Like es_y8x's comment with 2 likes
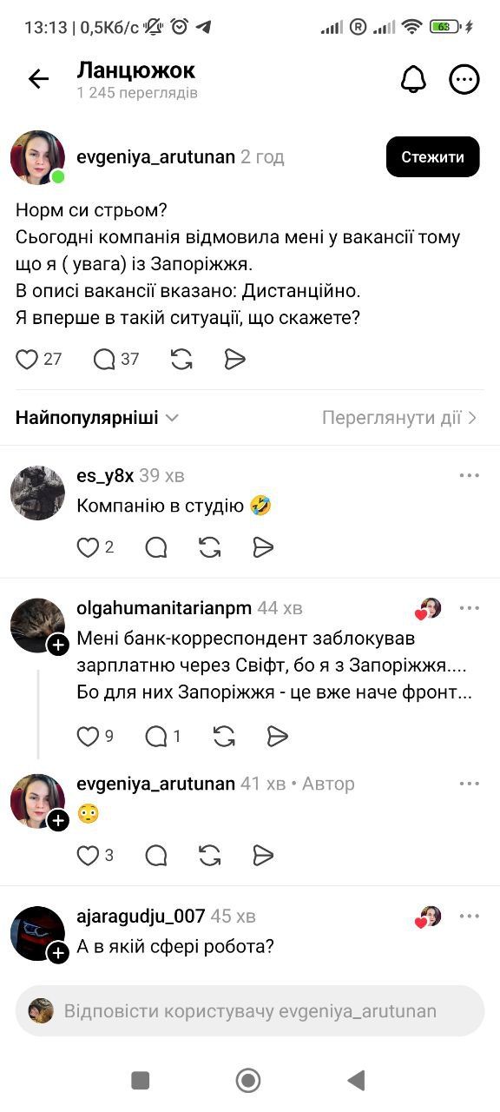The image size is (500, 1112). coord(88,547)
